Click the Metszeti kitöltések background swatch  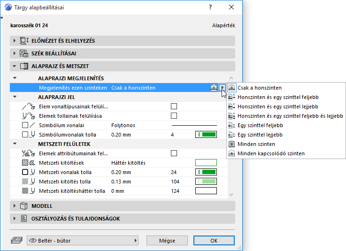point(206,162)
